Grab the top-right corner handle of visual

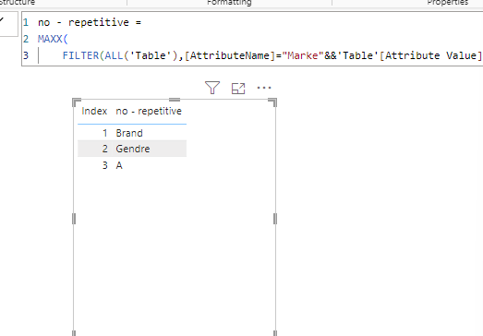(x=273, y=102)
